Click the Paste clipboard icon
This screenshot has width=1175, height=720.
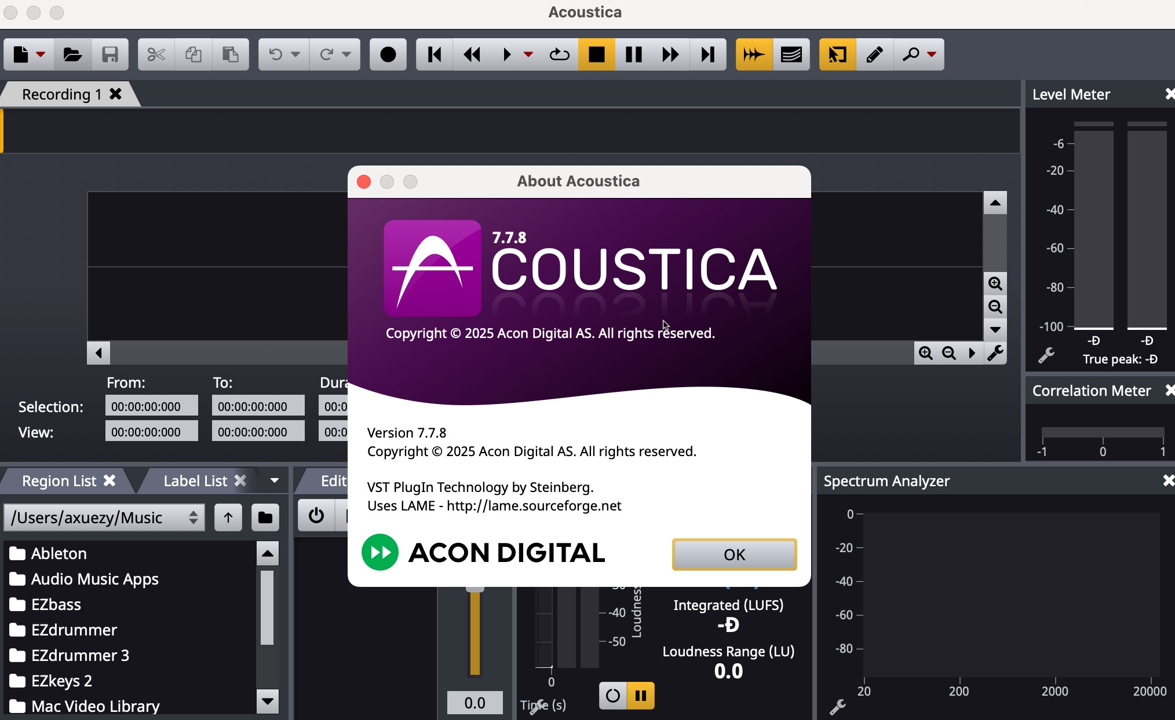point(231,54)
